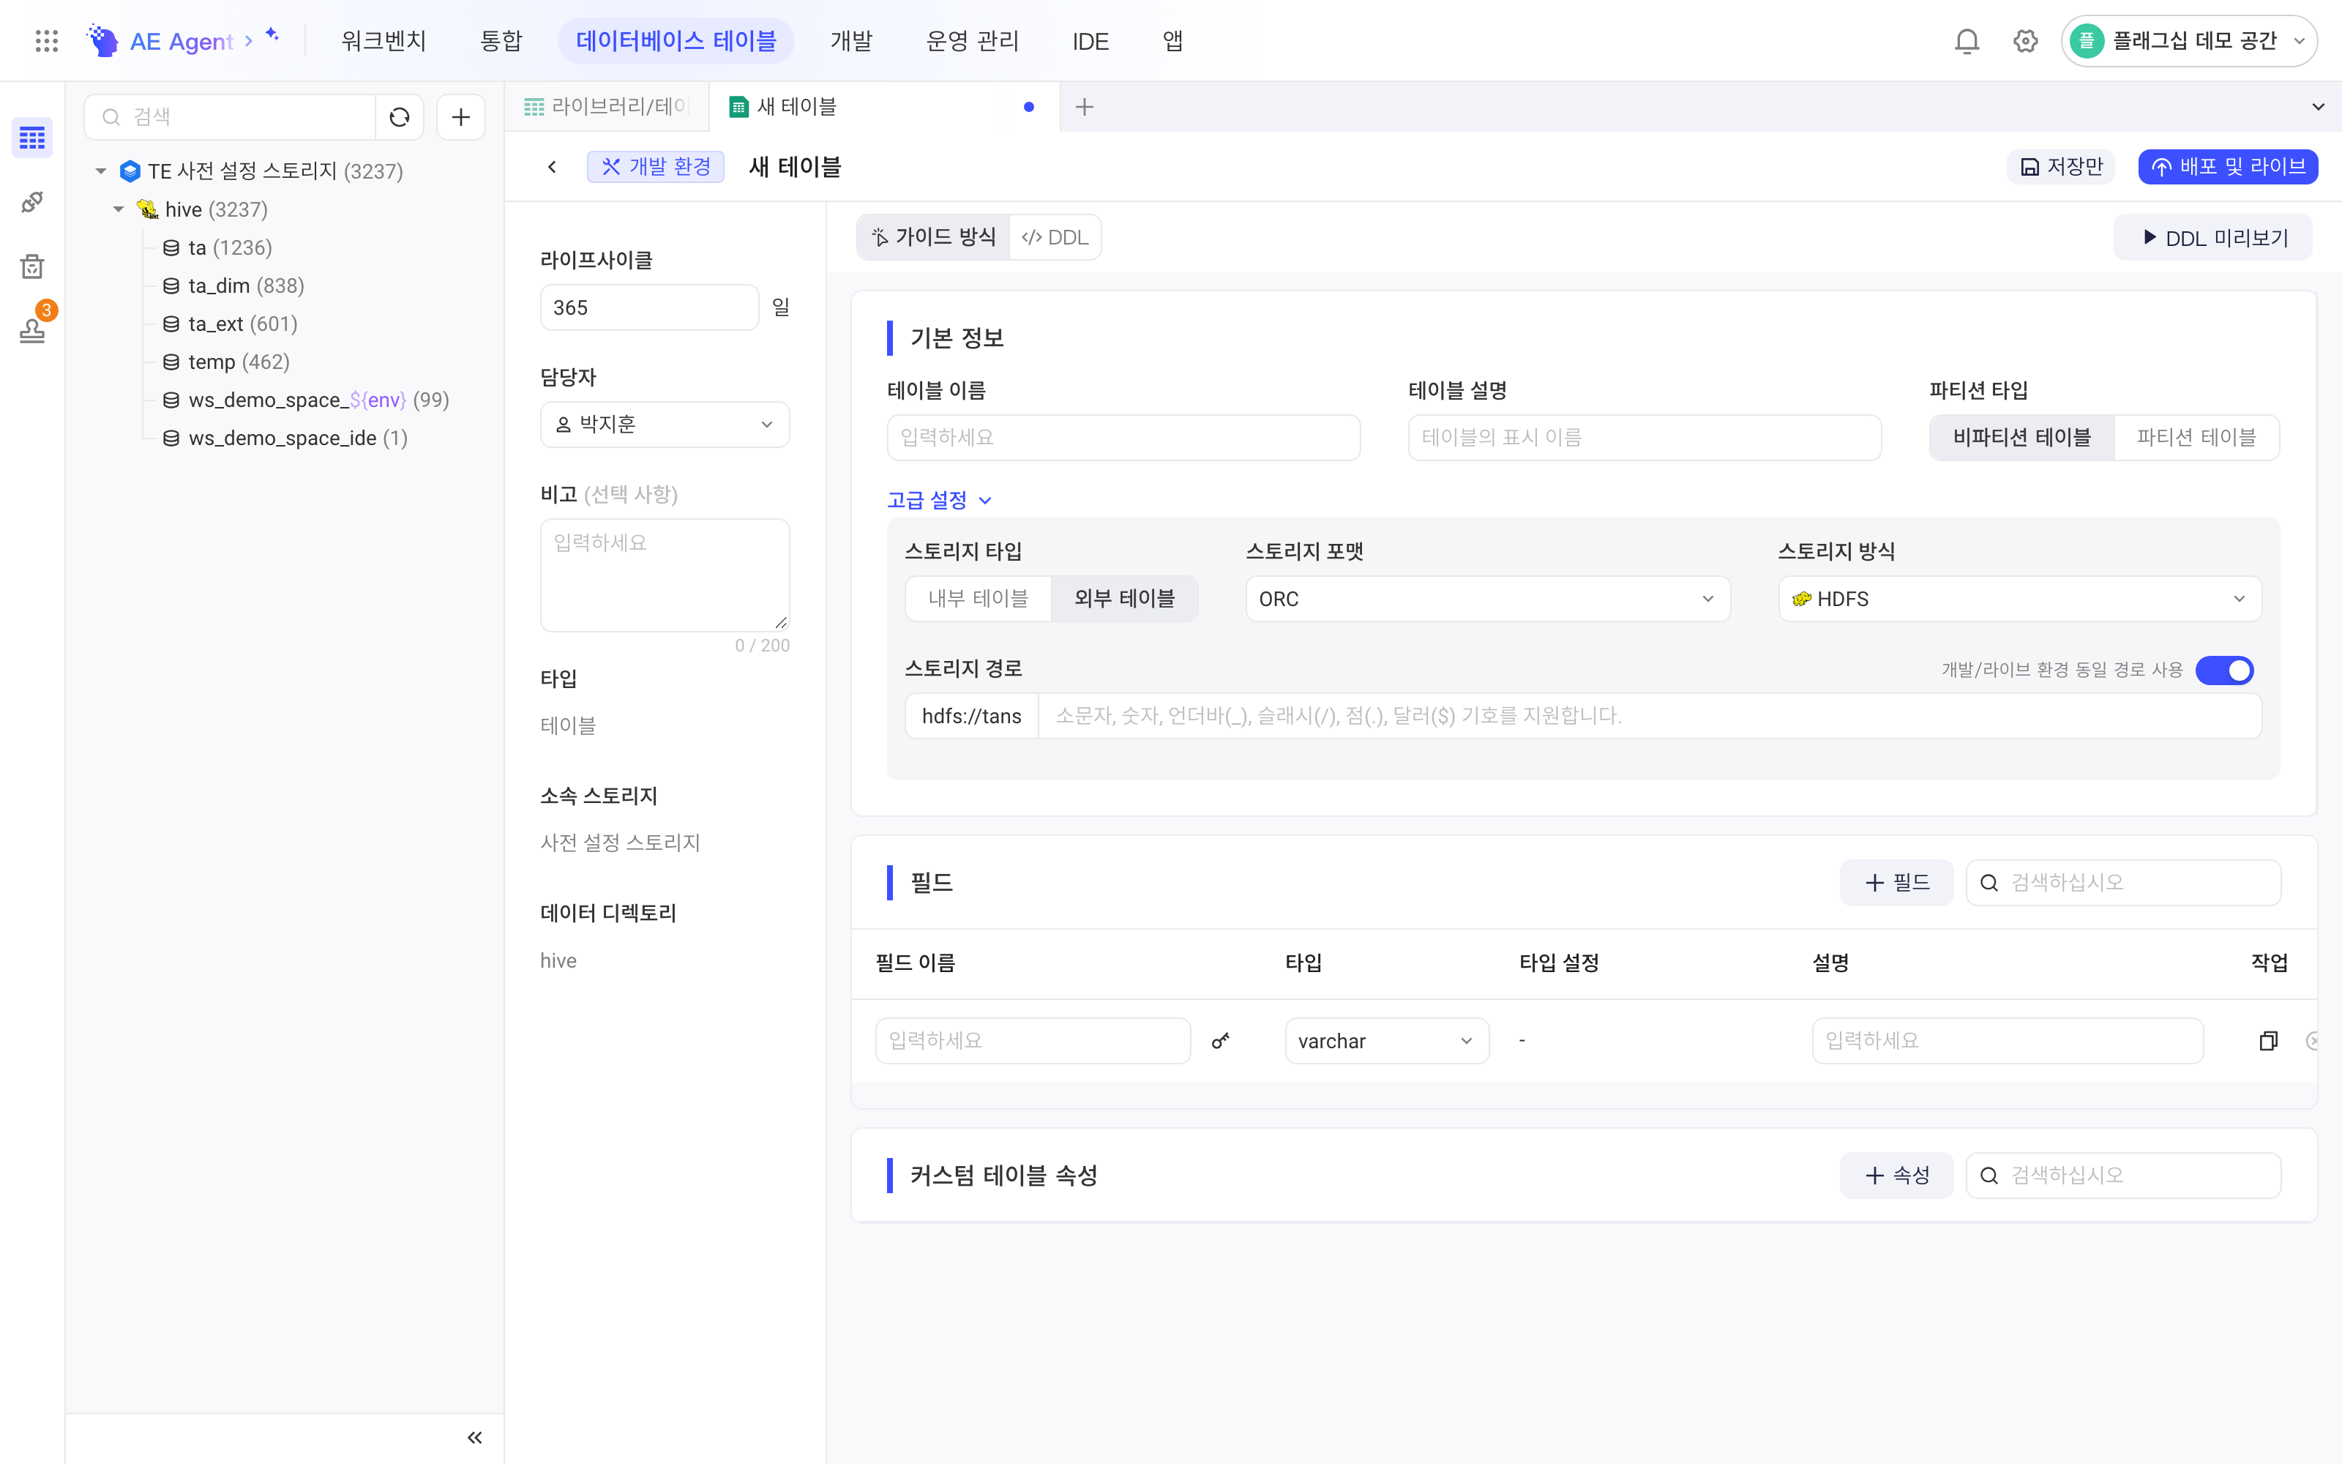Select 비파티션 테이블 partition type
The image size is (2342, 1464).
point(2021,438)
